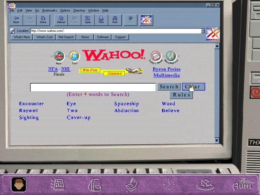Click the Rules button
Viewport: 260px width, 195px height.
(x=182, y=95)
